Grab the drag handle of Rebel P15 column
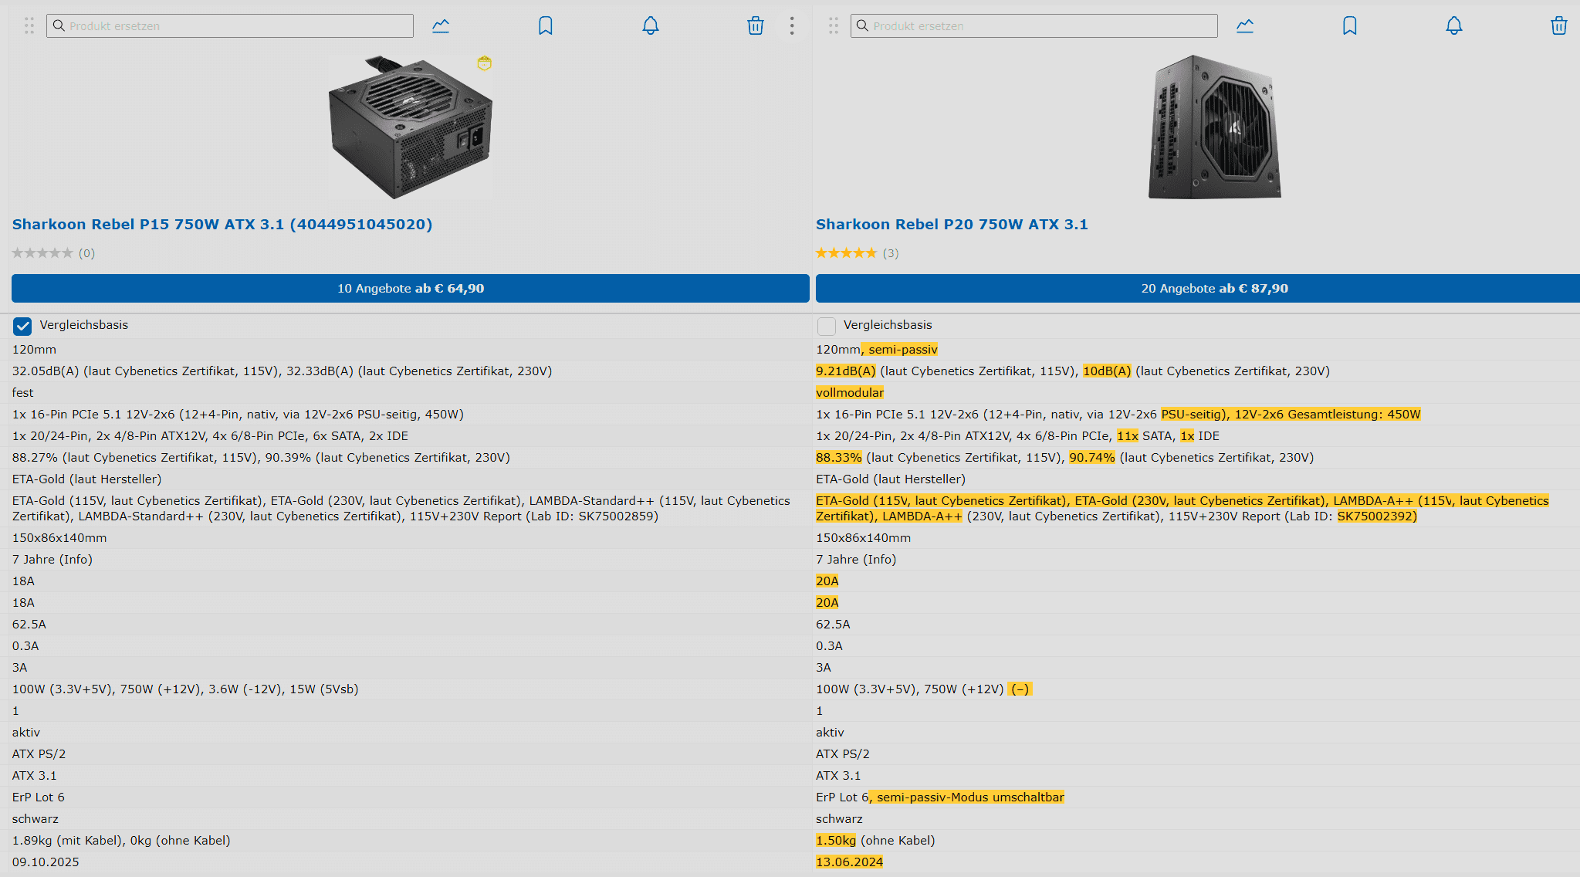The image size is (1580, 877). [29, 26]
